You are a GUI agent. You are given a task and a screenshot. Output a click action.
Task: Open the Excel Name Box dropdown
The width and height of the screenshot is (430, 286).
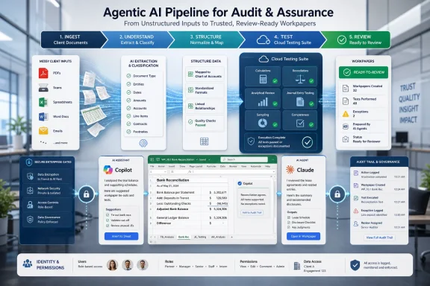tap(165, 171)
